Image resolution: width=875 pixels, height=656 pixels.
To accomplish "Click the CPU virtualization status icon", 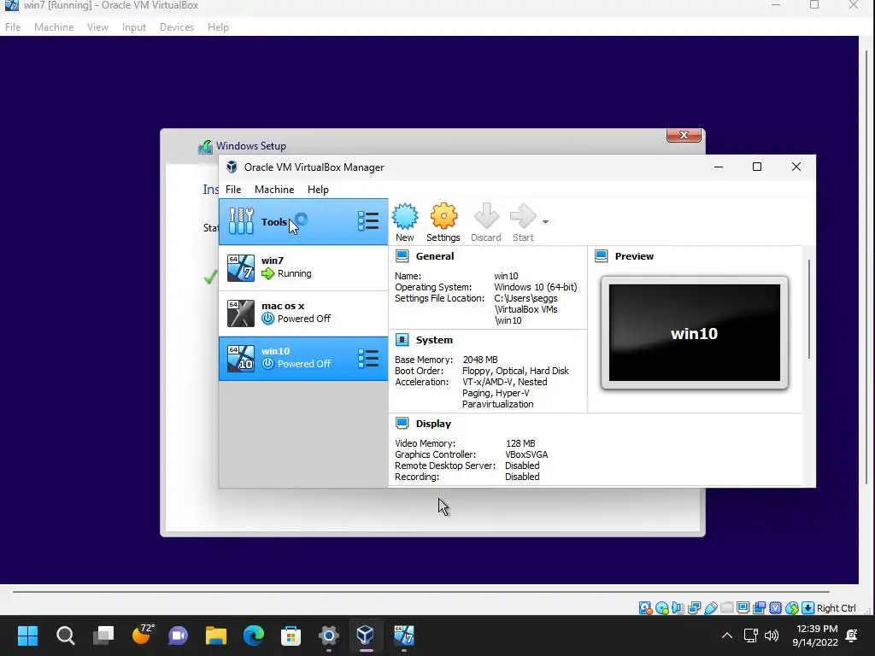I will point(776,608).
